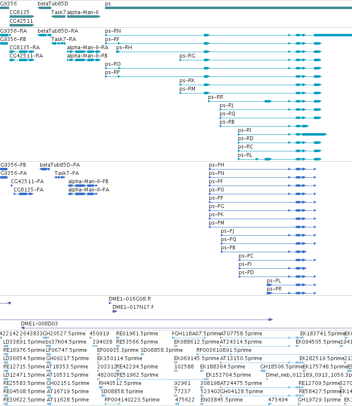Select the AT07758.5prime EST label
This screenshot has width=352, height=406.
(x=241, y=334)
